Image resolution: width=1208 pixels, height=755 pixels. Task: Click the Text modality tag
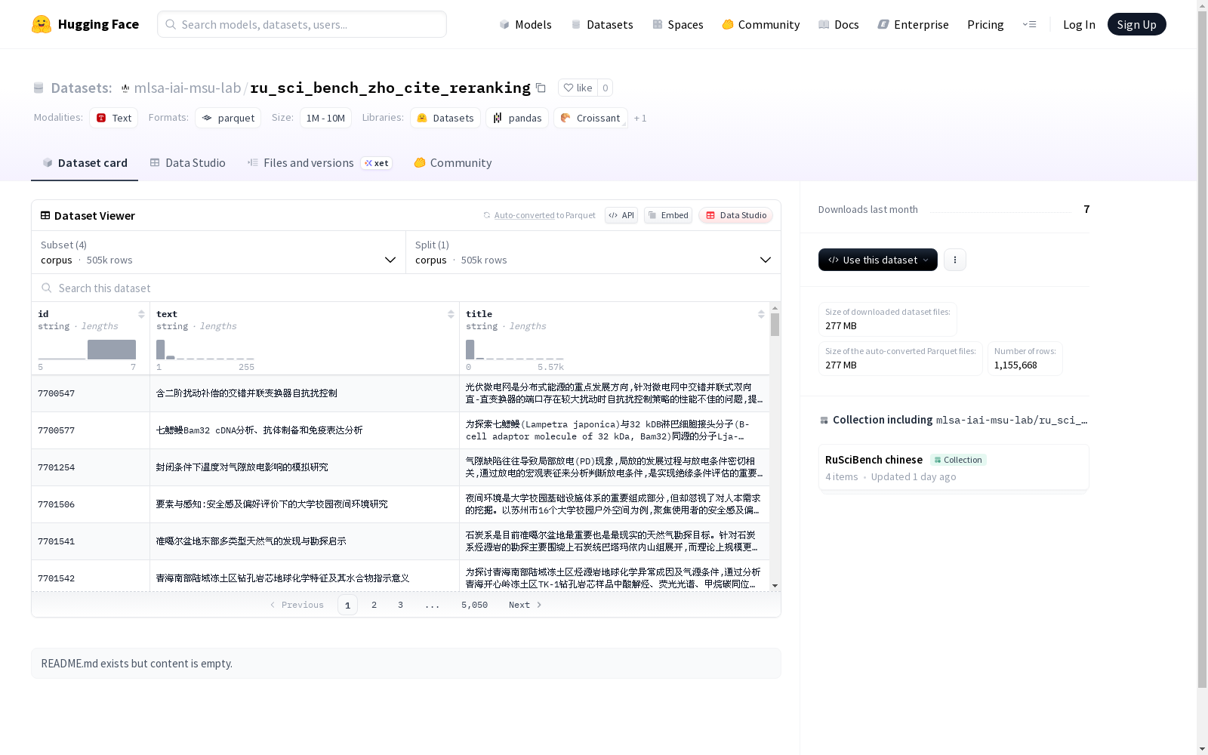point(114,118)
